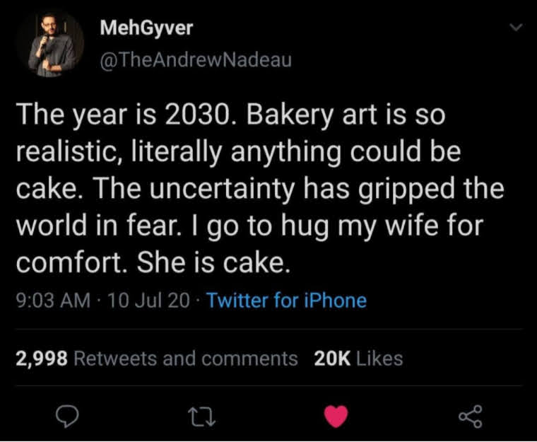
Task: Click the word Retweets in stats
Action: pyautogui.click(x=115, y=359)
